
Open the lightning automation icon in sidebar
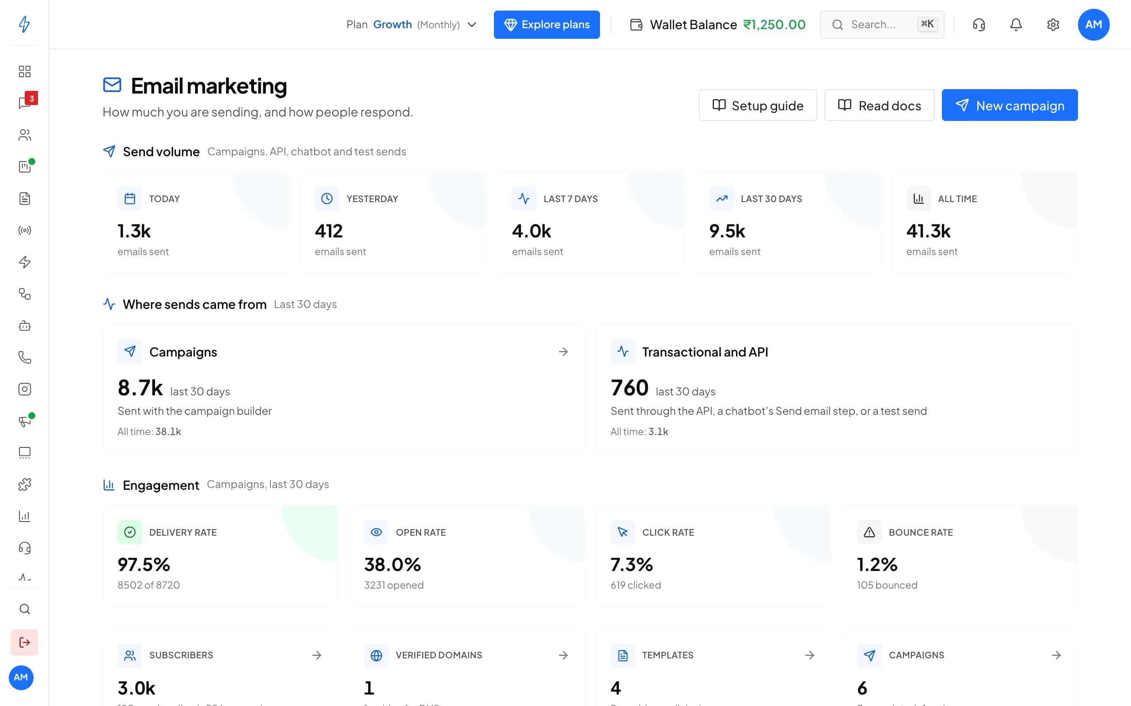click(x=24, y=262)
